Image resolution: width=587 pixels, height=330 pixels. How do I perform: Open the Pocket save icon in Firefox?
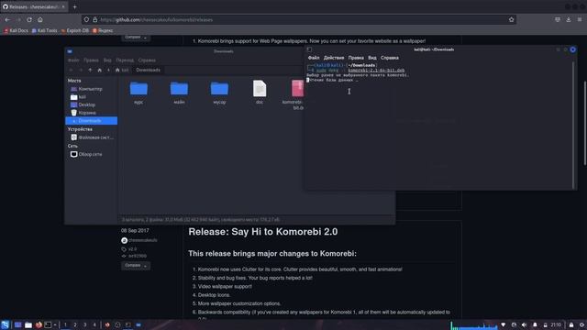tap(558, 19)
